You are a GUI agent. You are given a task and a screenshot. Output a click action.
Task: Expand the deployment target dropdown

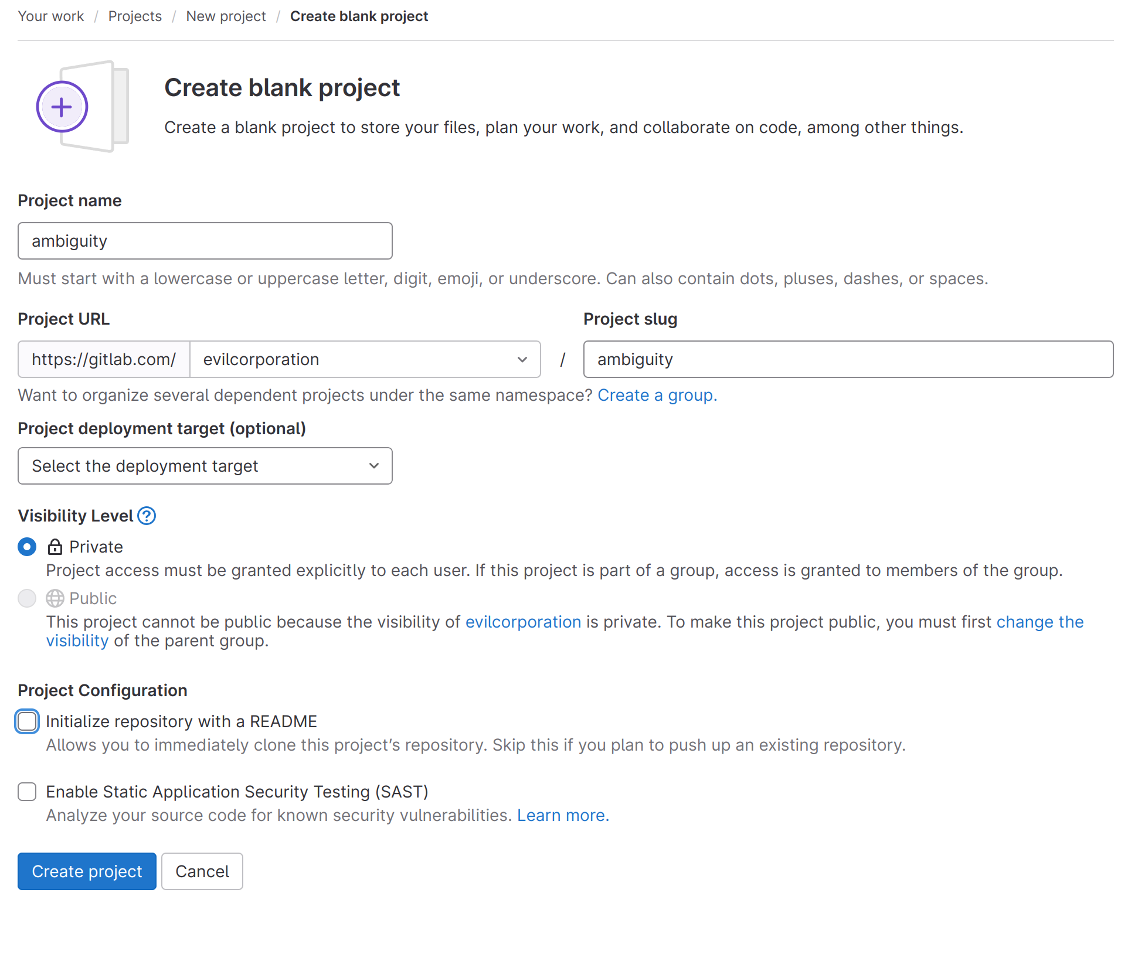205,466
